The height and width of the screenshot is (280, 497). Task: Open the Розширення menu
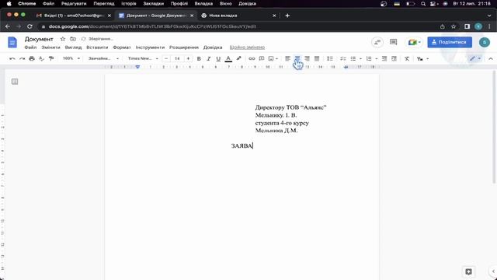[x=184, y=47]
